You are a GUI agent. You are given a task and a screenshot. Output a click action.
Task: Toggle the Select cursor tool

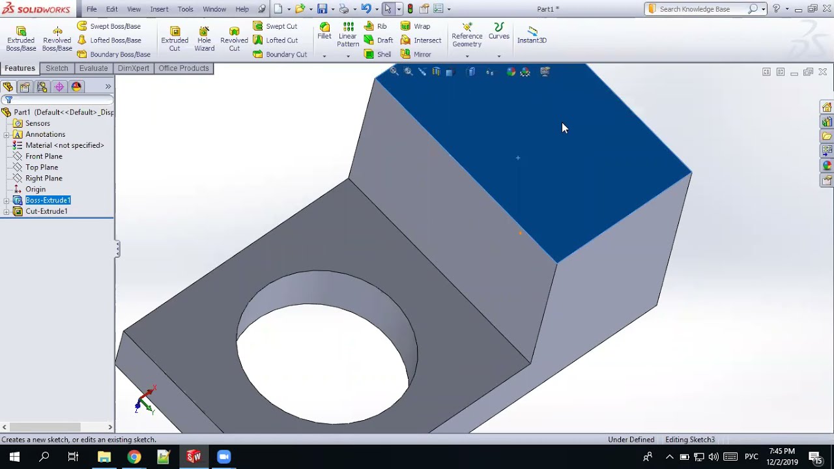[x=388, y=9]
